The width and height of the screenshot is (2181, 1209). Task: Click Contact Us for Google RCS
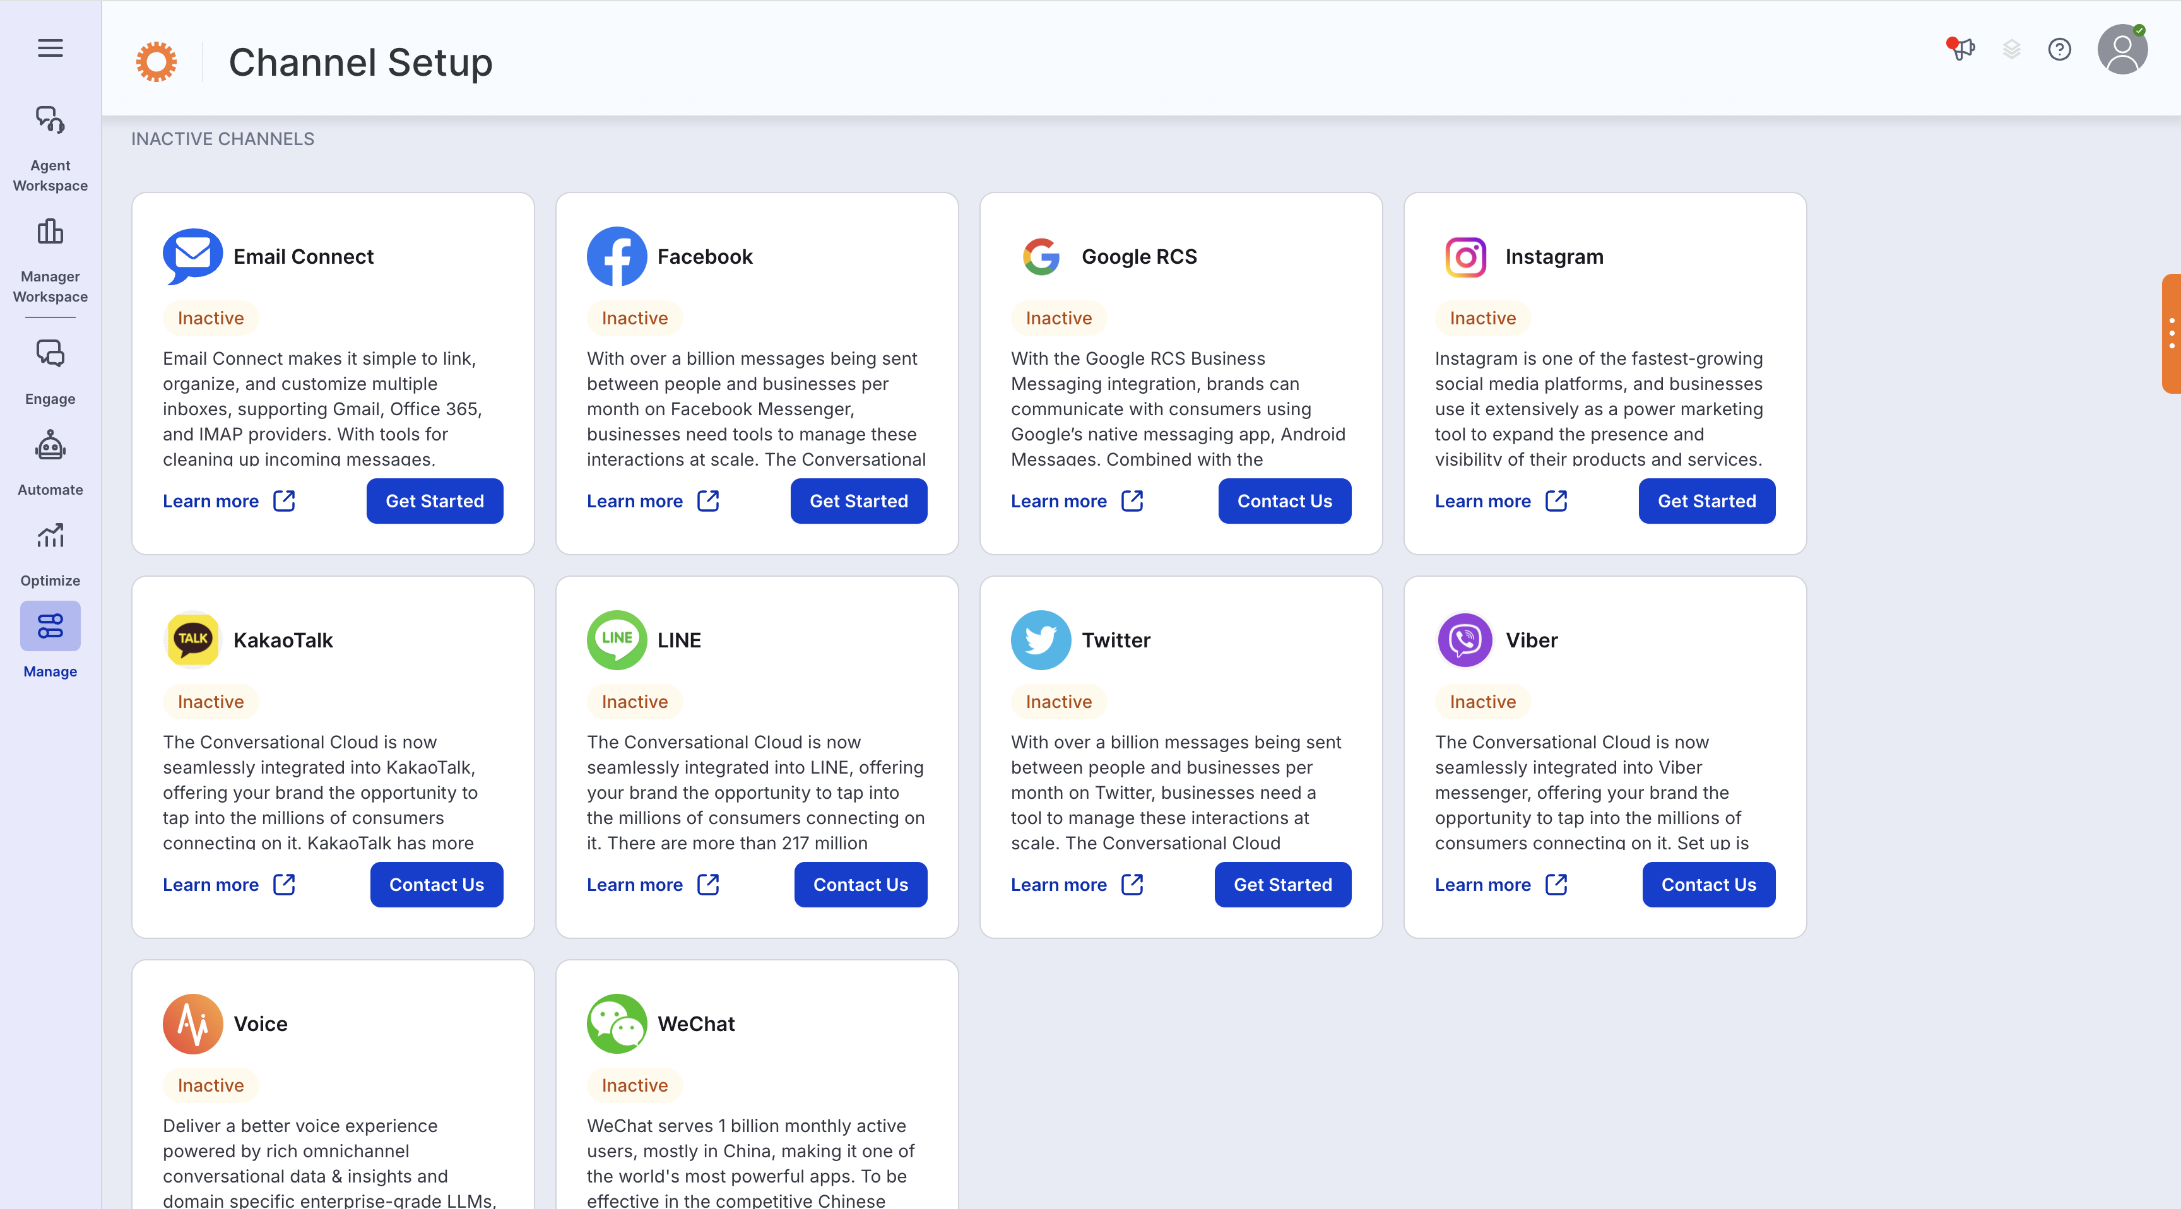tap(1284, 501)
